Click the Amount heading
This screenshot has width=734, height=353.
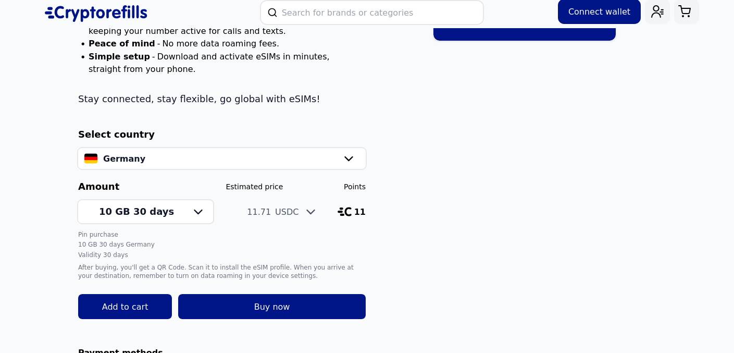click(99, 187)
